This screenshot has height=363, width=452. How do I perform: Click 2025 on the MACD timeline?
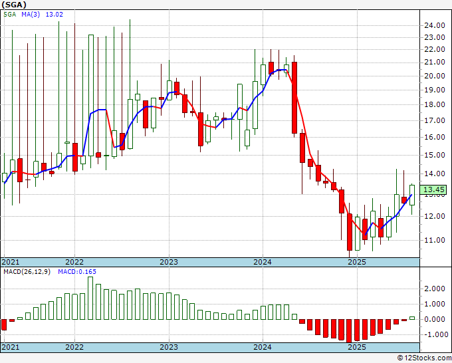(x=357, y=347)
